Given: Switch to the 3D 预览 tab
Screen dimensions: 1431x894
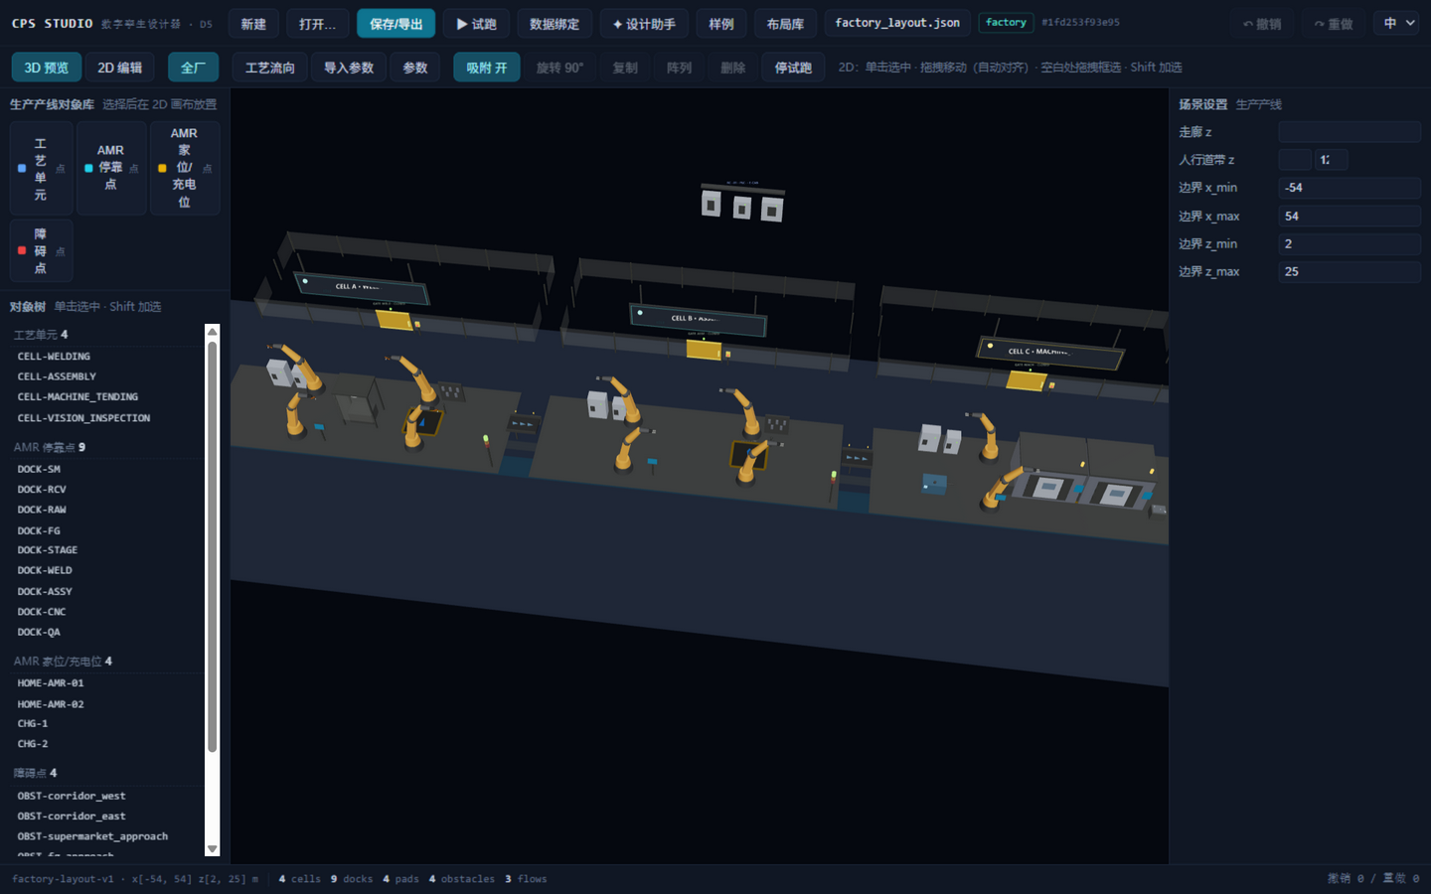Looking at the screenshot, I should (x=47, y=68).
